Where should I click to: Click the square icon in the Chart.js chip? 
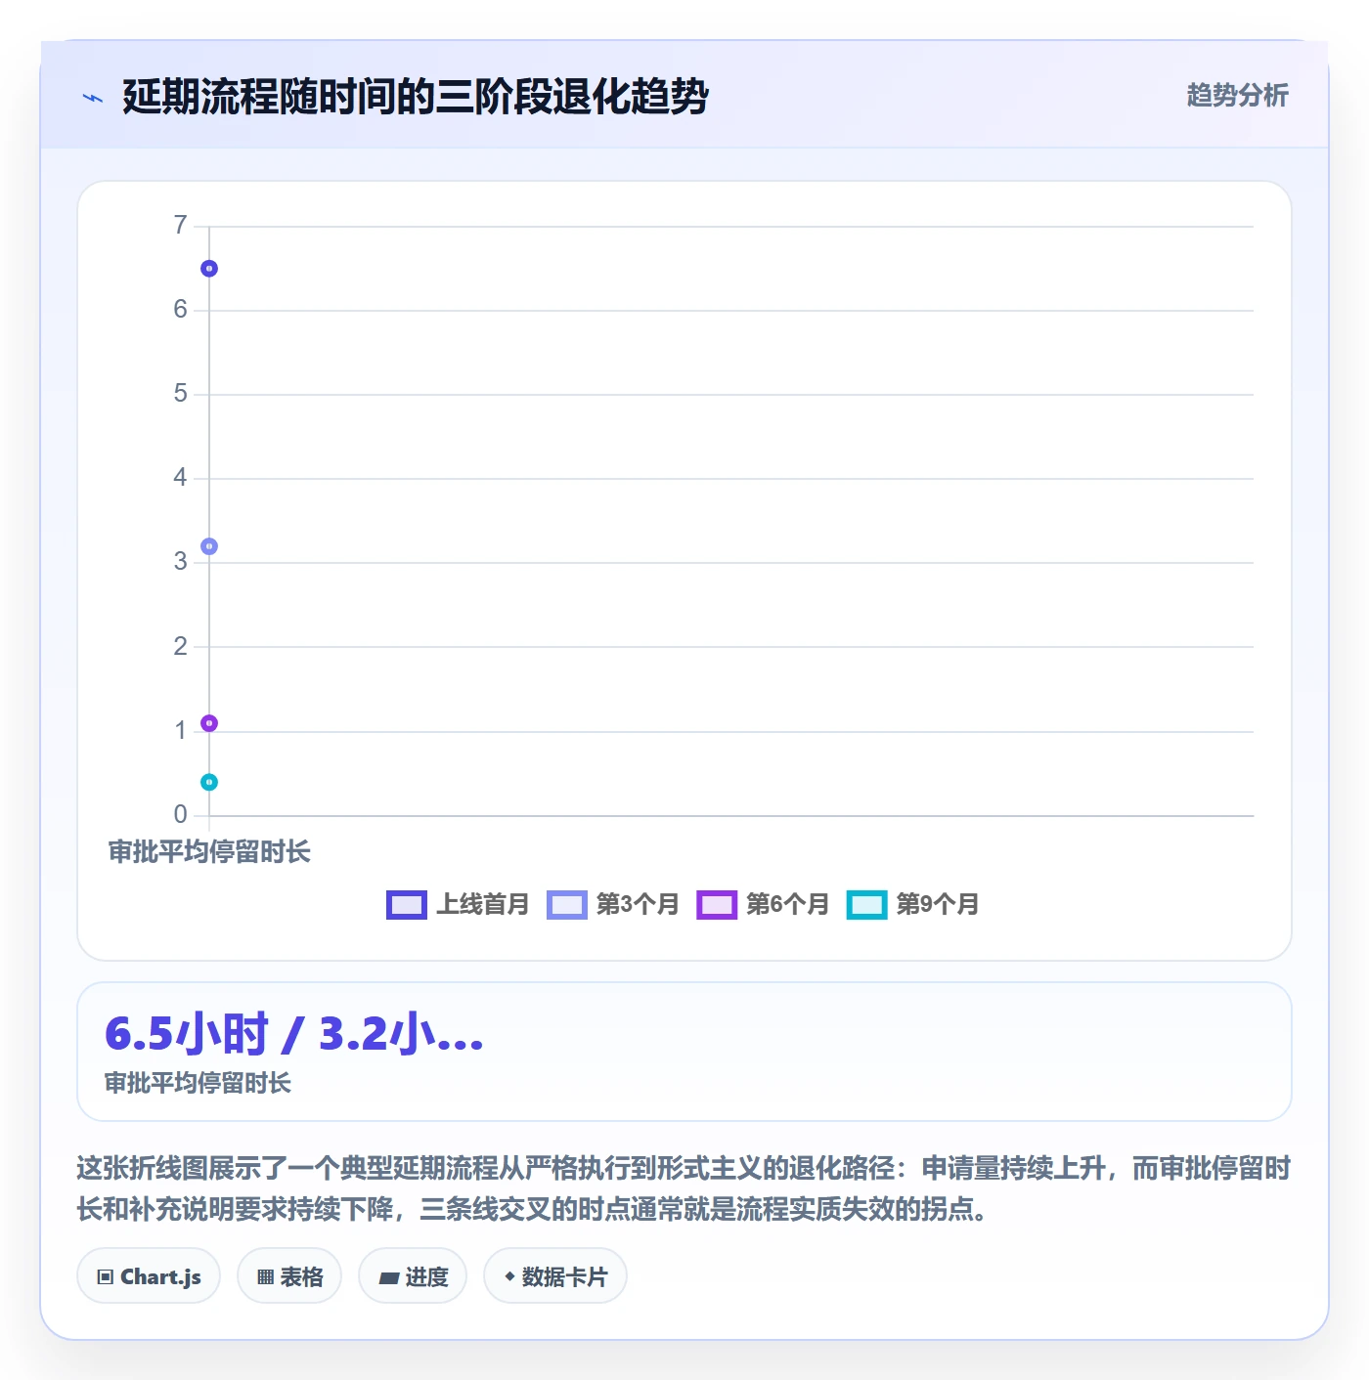click(x=106, y=1277)
